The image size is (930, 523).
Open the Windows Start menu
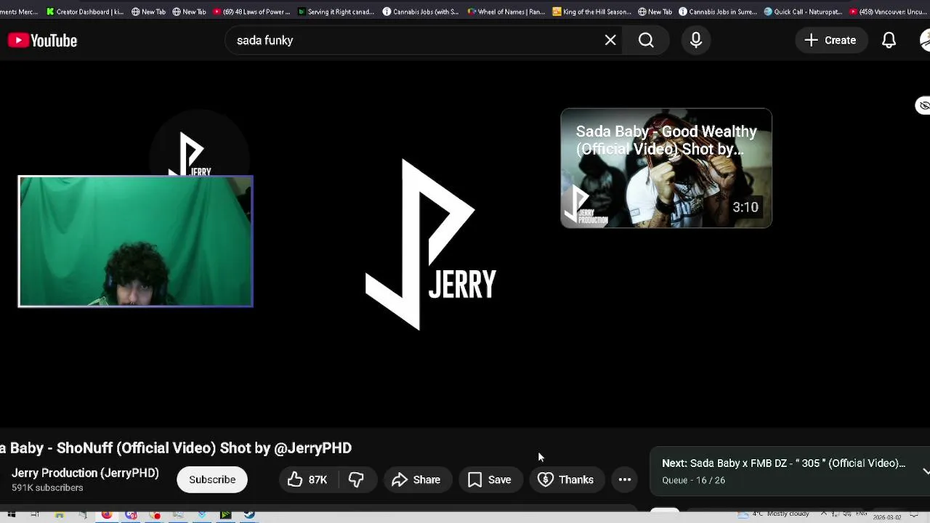point(11,515)
